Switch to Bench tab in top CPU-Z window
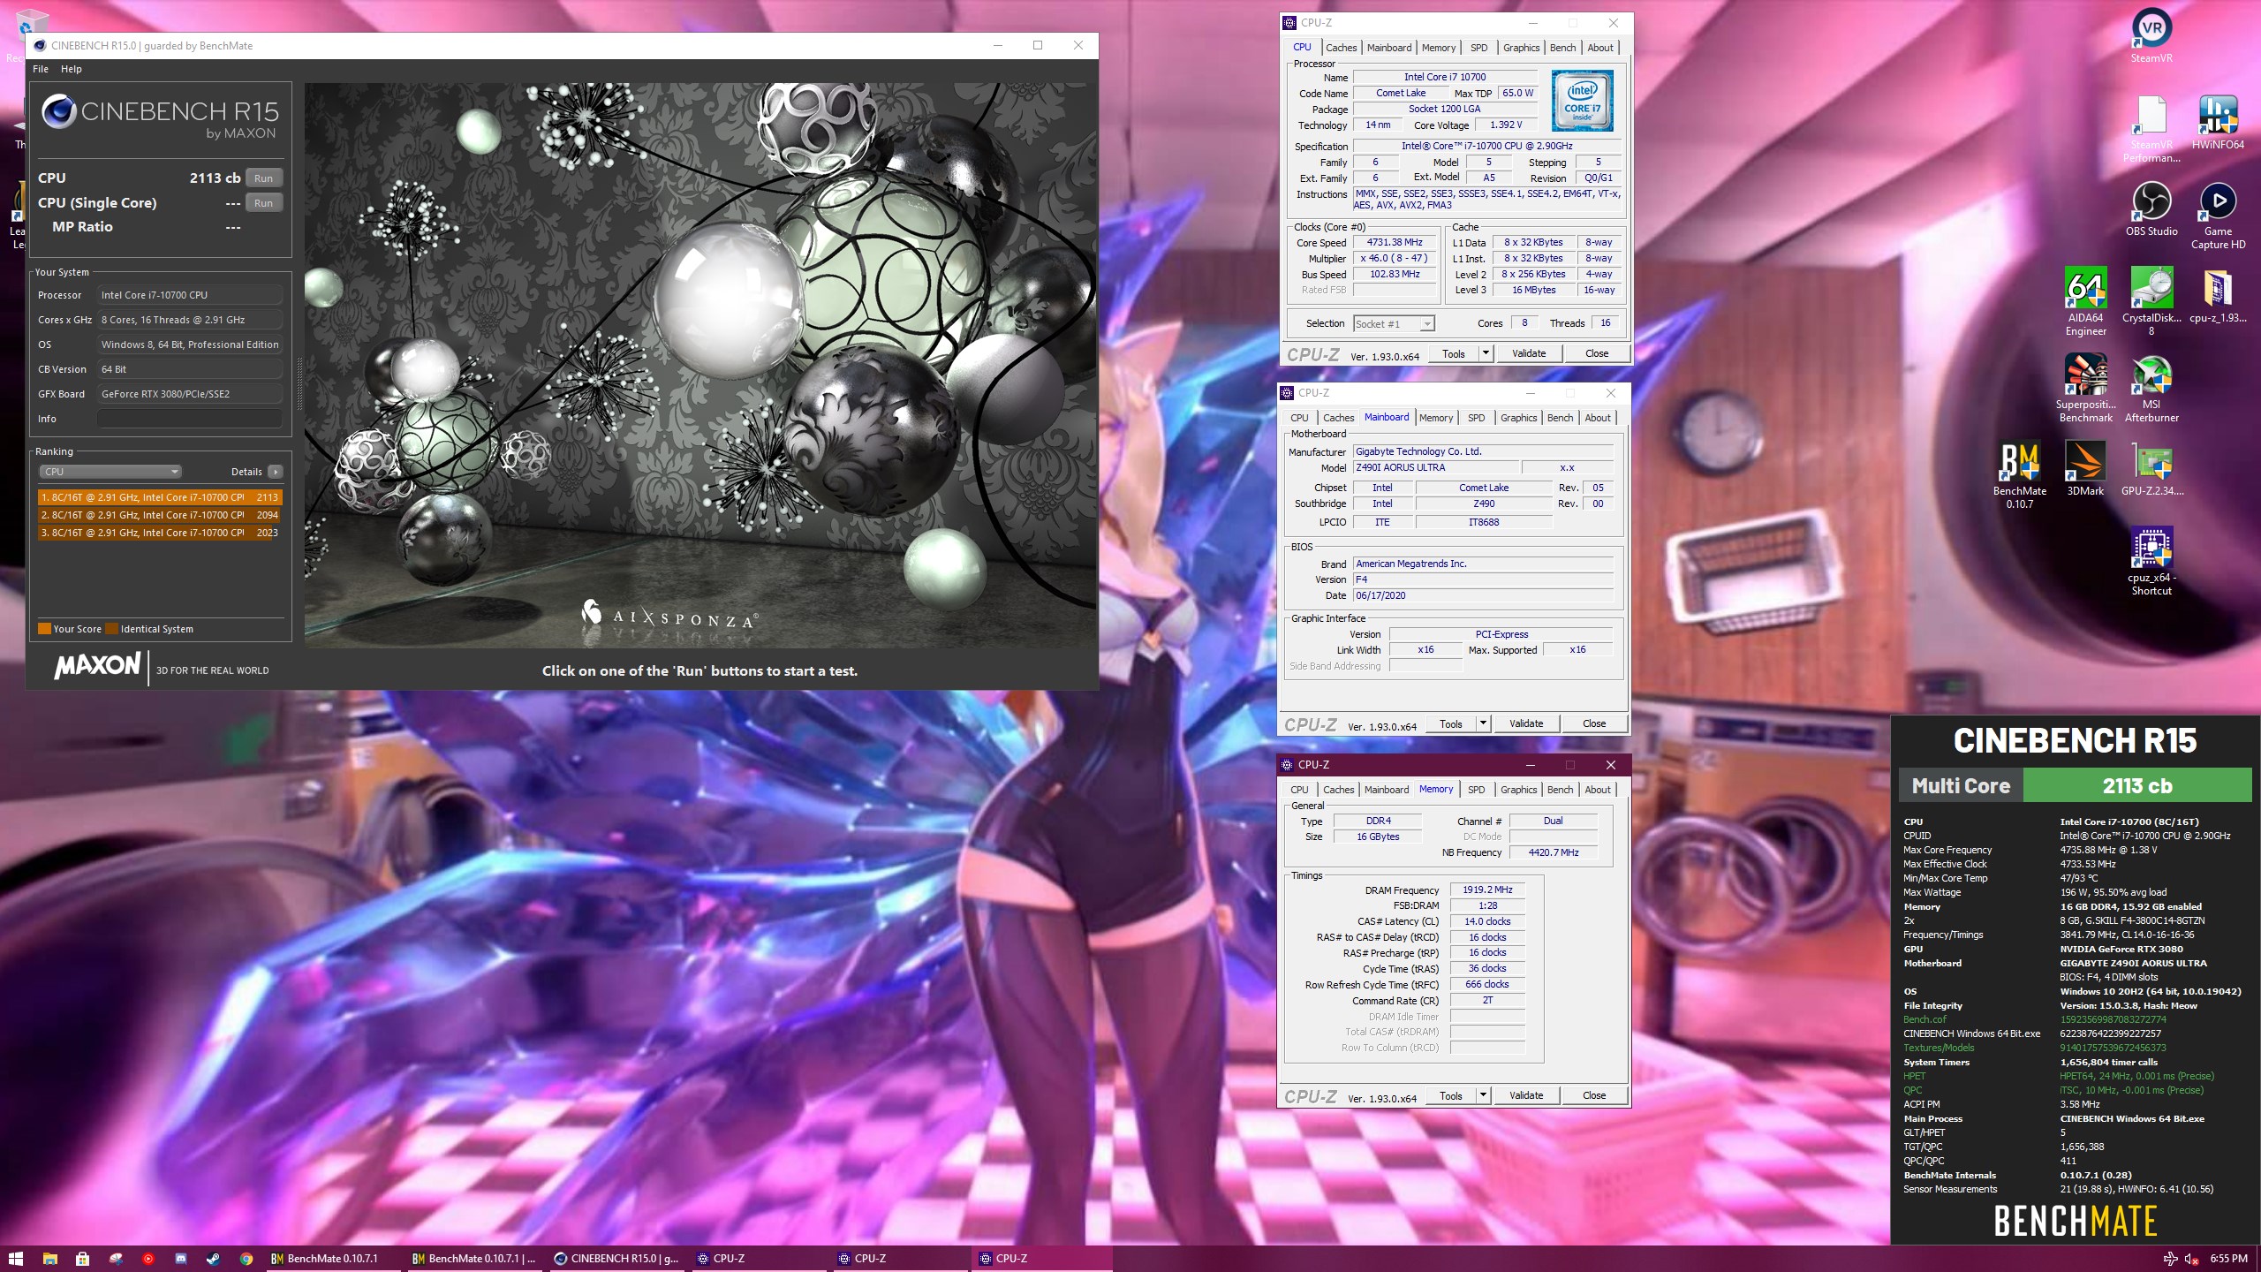This screenshot has width=2261, height=1272. (x=1562, y=48)
